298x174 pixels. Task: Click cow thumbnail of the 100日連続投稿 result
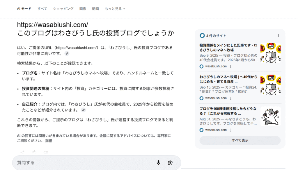coord(270,116)
